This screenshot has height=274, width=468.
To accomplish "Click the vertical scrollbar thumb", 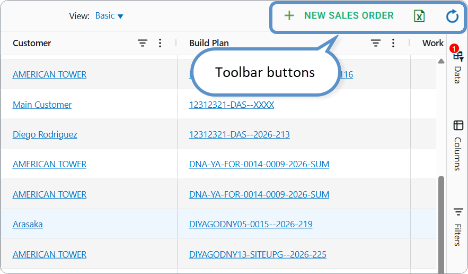I will point(441,224).
